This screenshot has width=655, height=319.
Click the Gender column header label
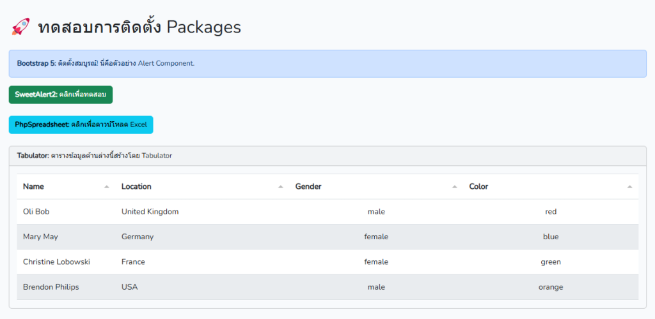308,187
